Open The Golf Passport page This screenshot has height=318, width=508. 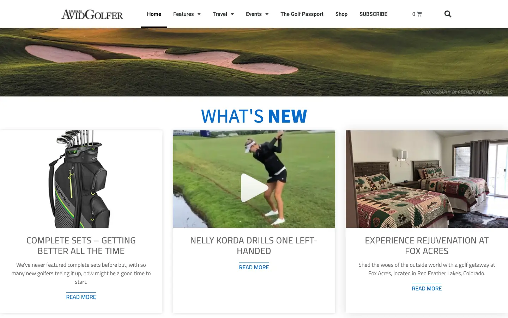302,14
